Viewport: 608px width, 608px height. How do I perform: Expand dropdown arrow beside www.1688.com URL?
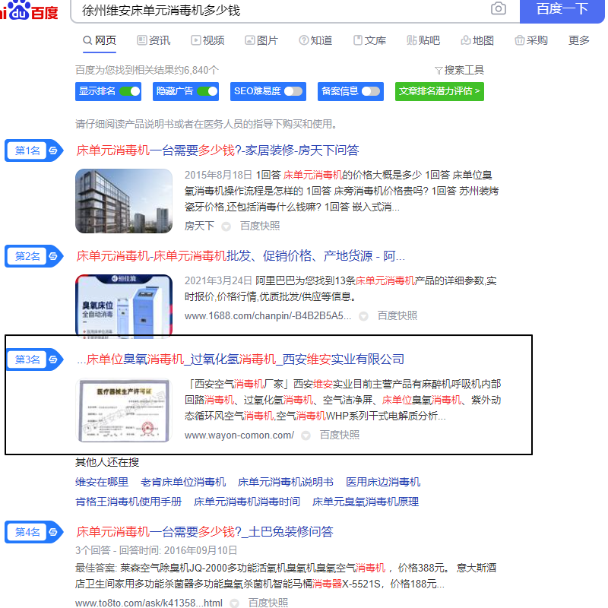pos(363,316)
